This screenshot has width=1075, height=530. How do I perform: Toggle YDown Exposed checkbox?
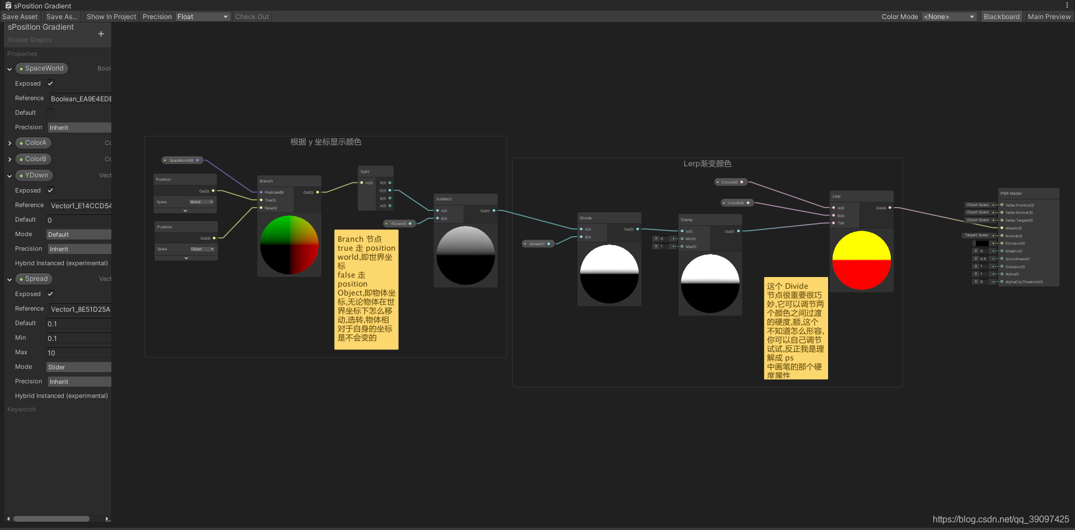(x=50, y=190)
